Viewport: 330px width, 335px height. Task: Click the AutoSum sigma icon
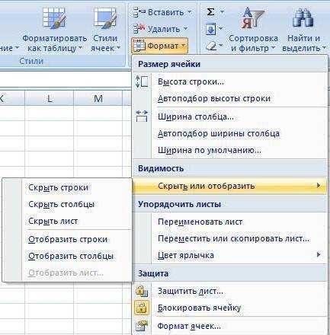[210, 11]
